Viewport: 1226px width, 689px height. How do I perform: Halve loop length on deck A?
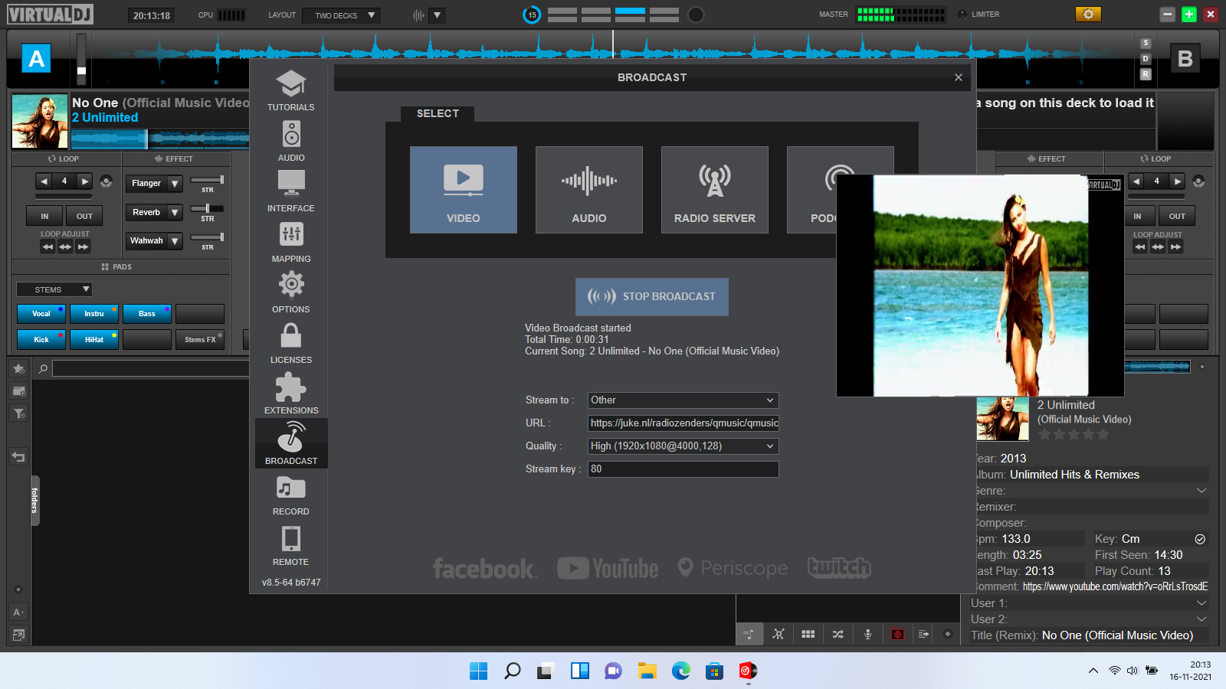(44, 181)
